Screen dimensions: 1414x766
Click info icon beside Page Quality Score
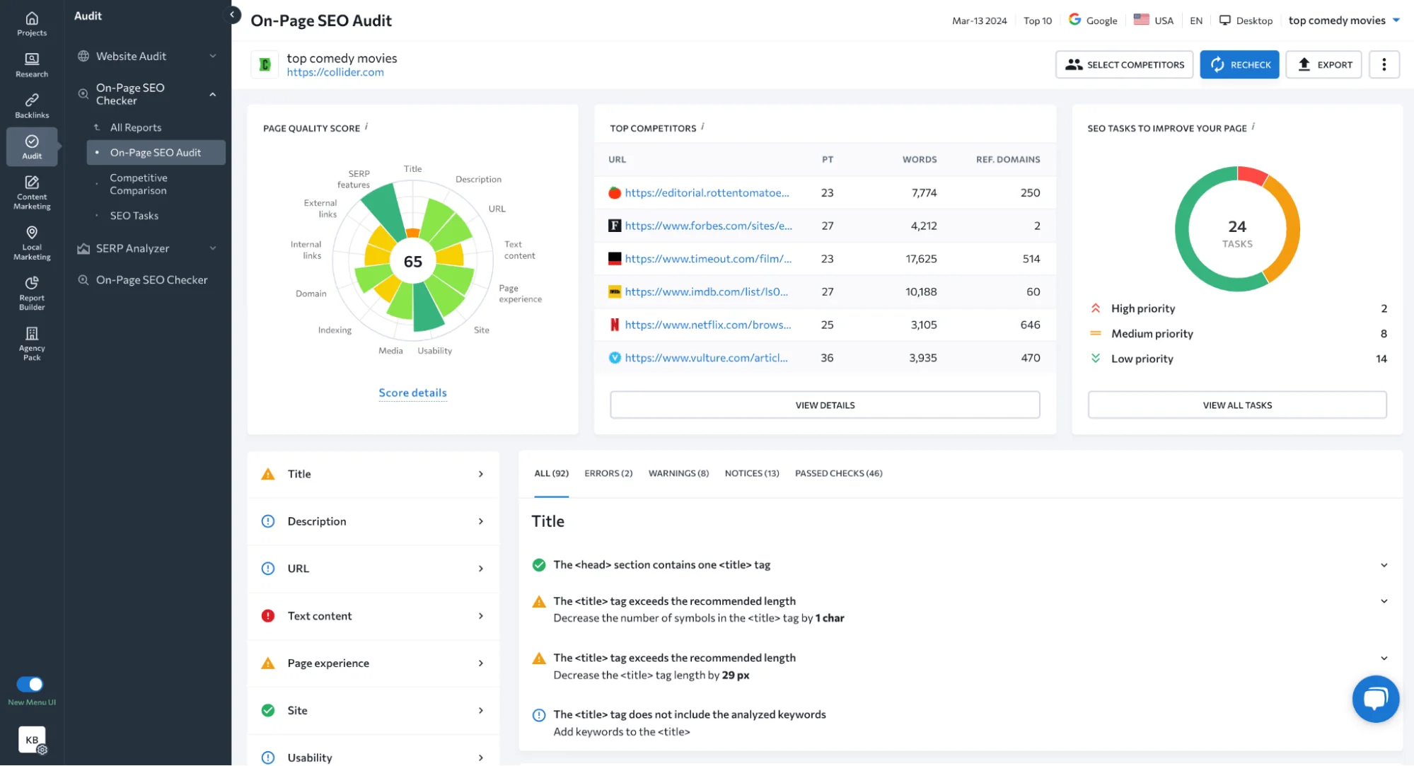(x=366, y=127)
